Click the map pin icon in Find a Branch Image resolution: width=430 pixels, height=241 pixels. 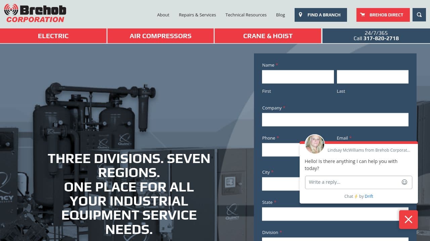click(x=300, y=15)
